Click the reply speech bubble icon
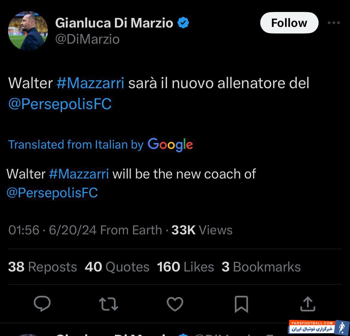350x336 pixels. (x=42, y=303)
